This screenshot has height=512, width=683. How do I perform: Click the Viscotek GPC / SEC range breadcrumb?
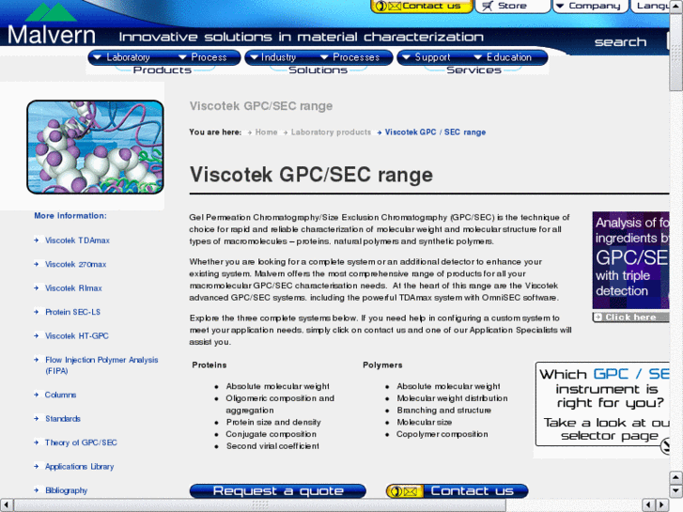[x=435, y=132]
